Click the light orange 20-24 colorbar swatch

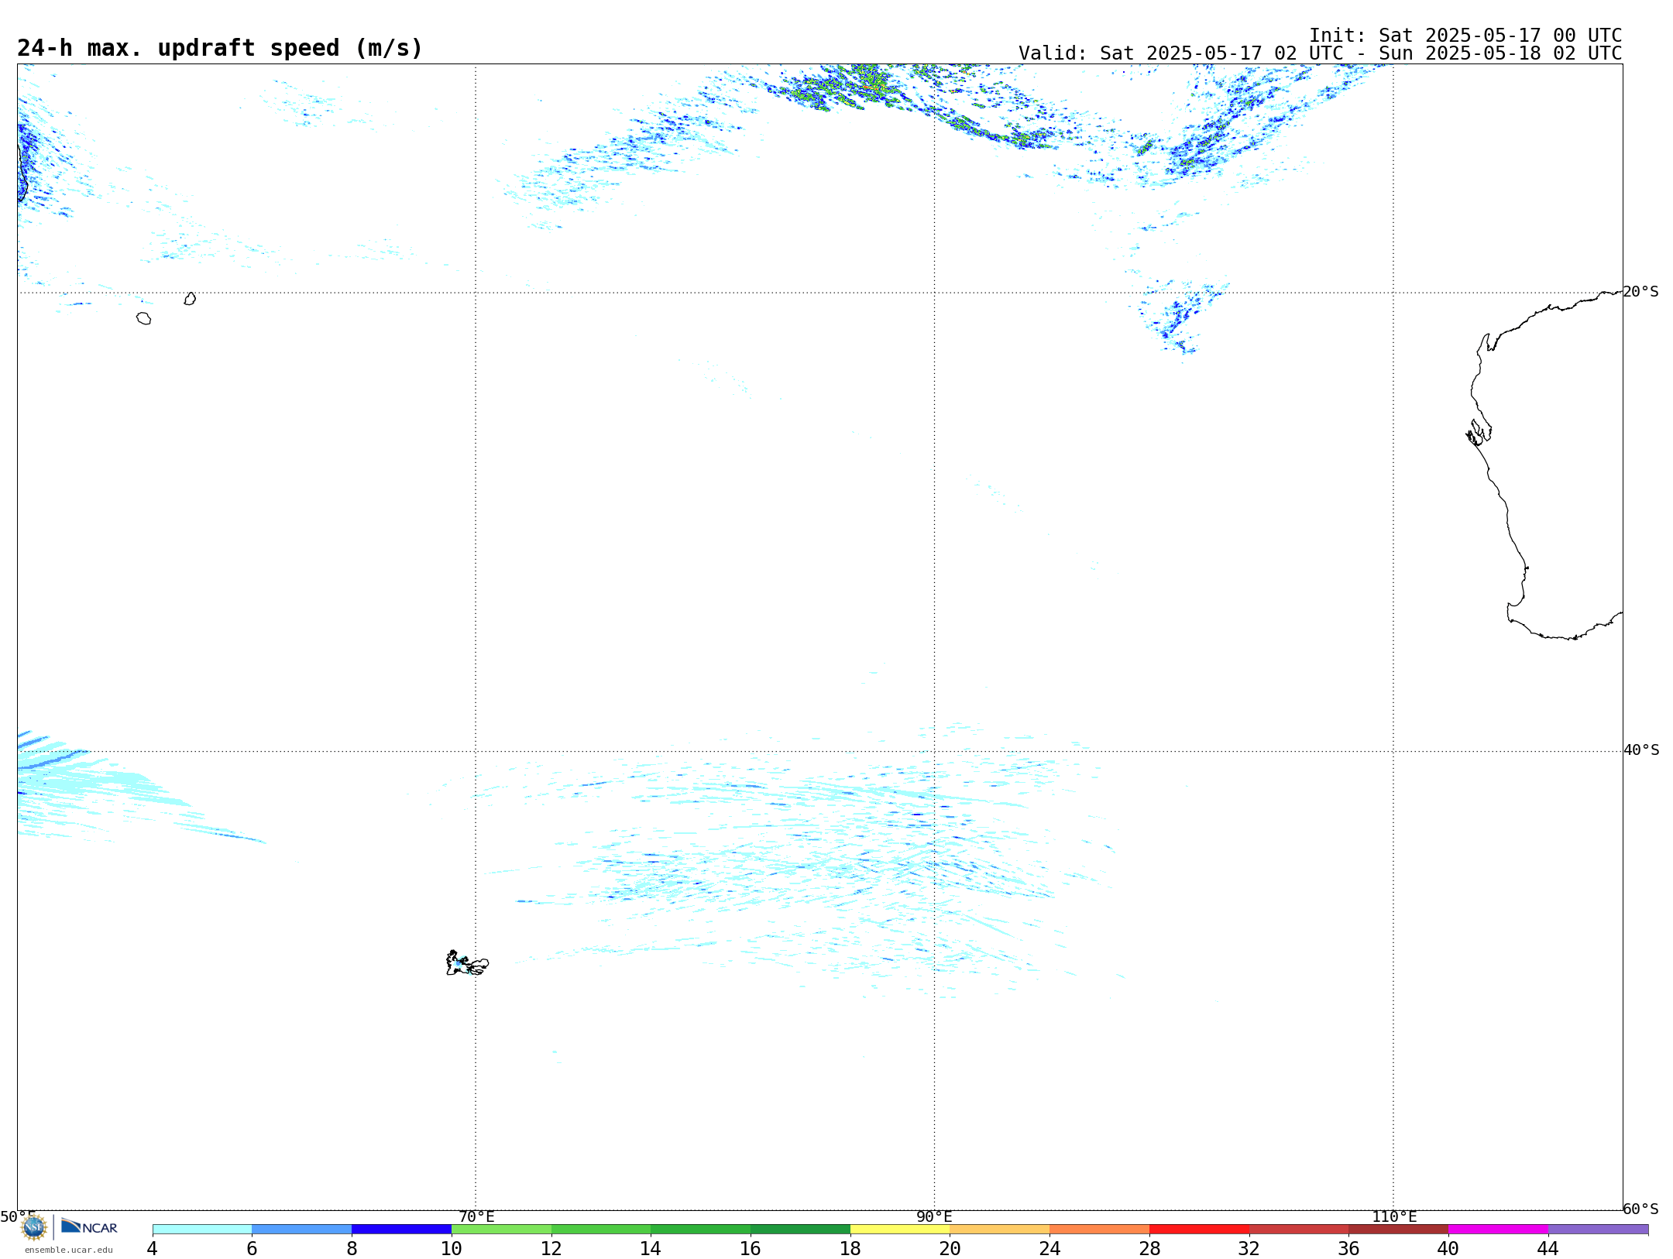(1000, 1230)
